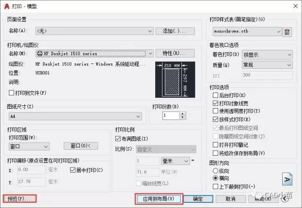The image size is (302, 208).
Task: Open printer name dropdown HP Deskjet 1510
Action: [94, 53]
